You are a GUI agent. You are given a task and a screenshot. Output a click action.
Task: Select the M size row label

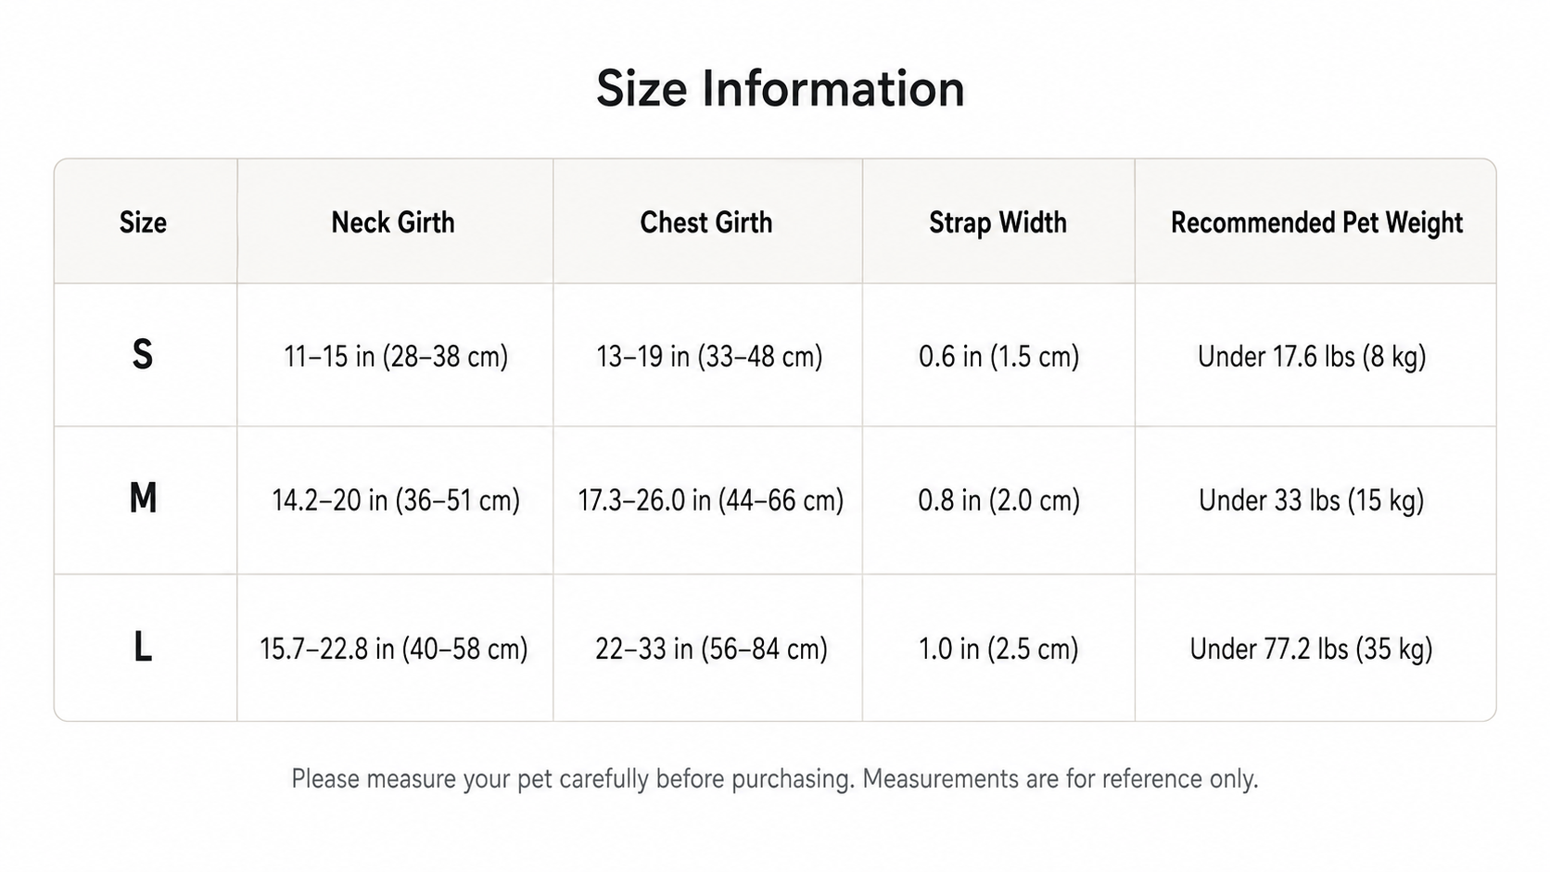(143, 499)
